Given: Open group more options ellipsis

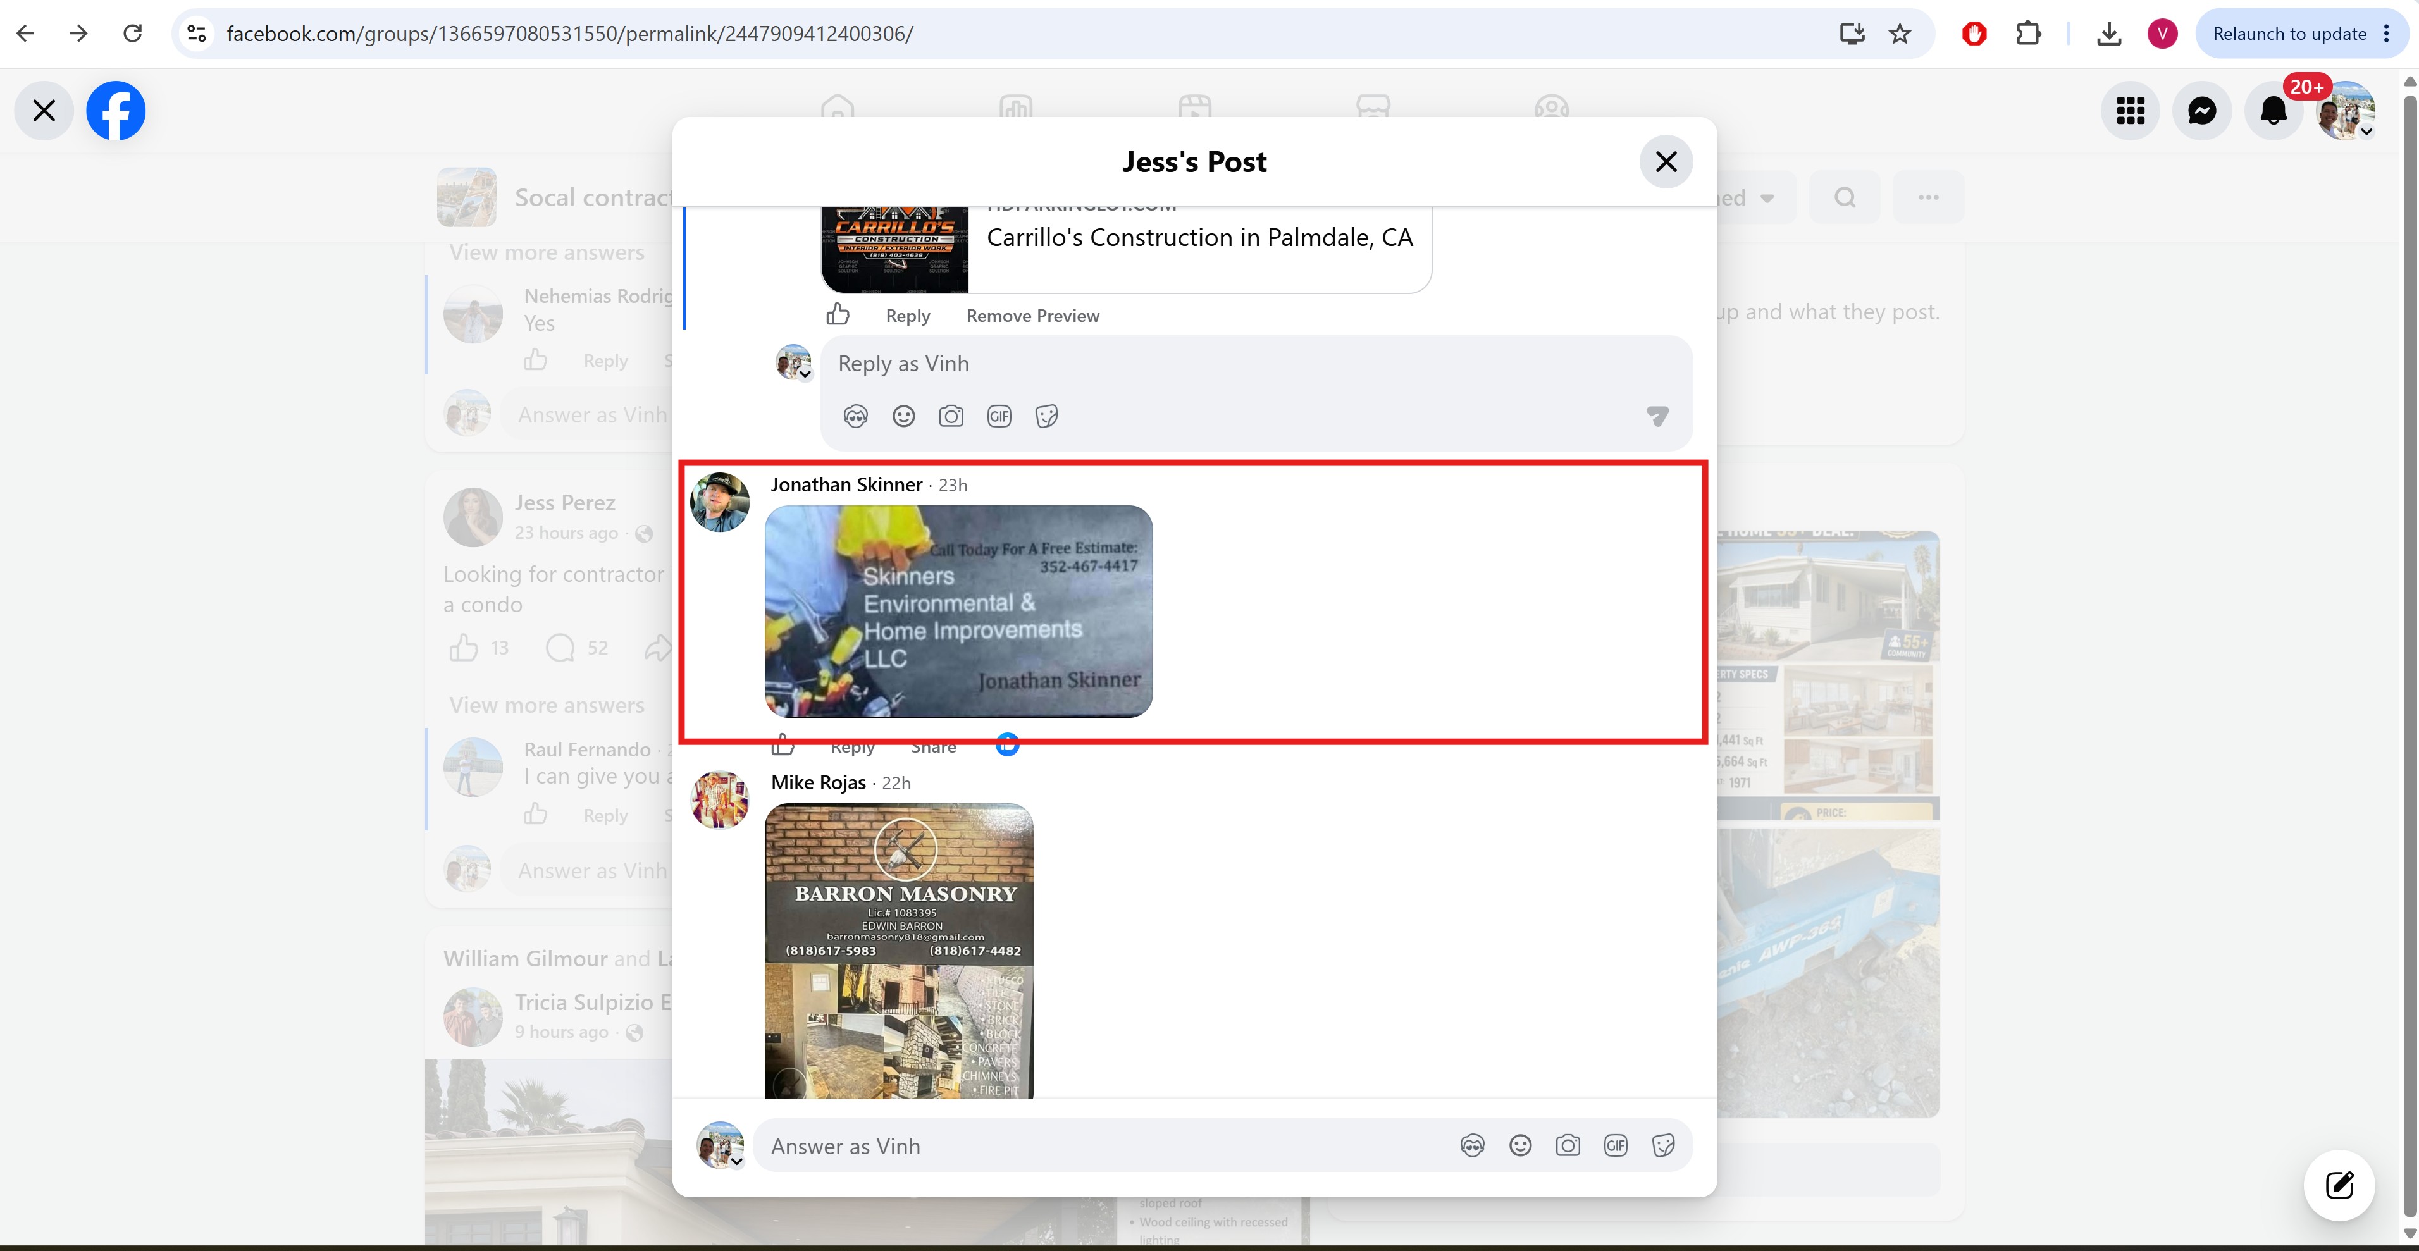Looking at the screenshot, I should [x=1928, y=197].
